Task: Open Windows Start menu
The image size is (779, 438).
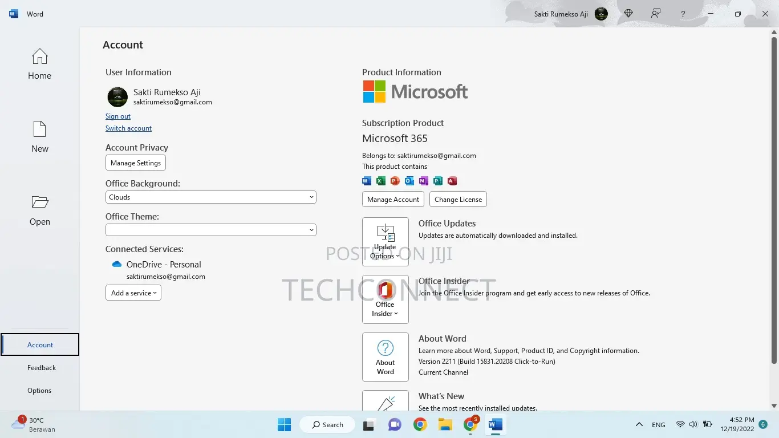Action: click(284, 424)
